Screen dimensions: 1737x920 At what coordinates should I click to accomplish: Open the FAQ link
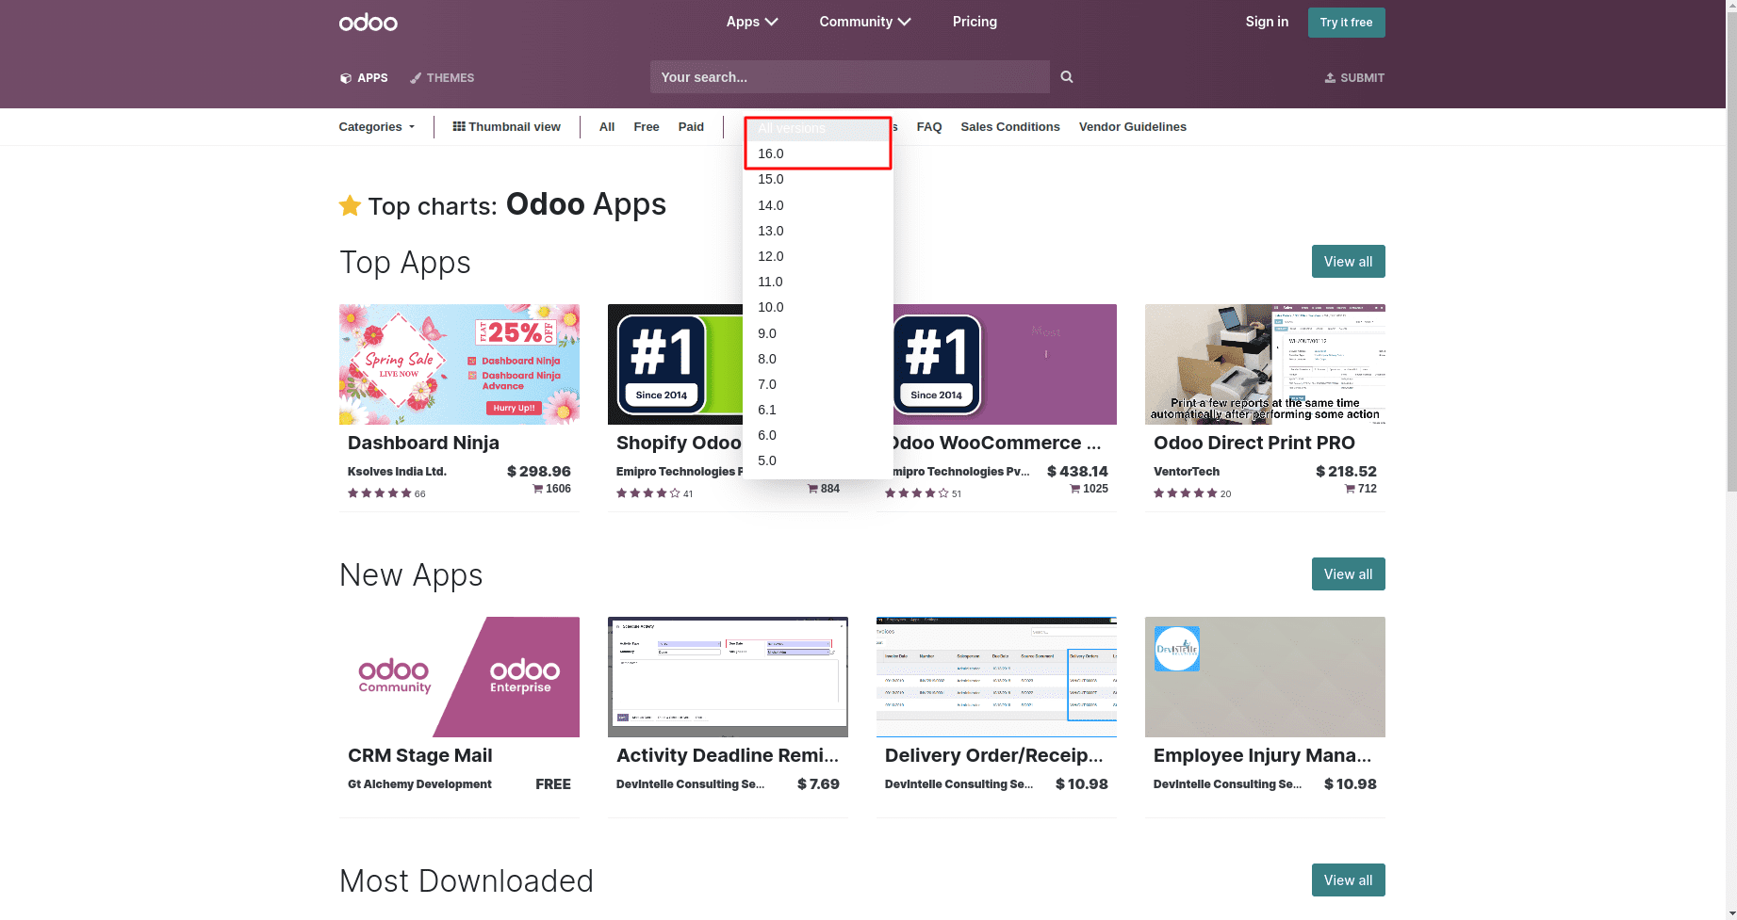point(928,127)
